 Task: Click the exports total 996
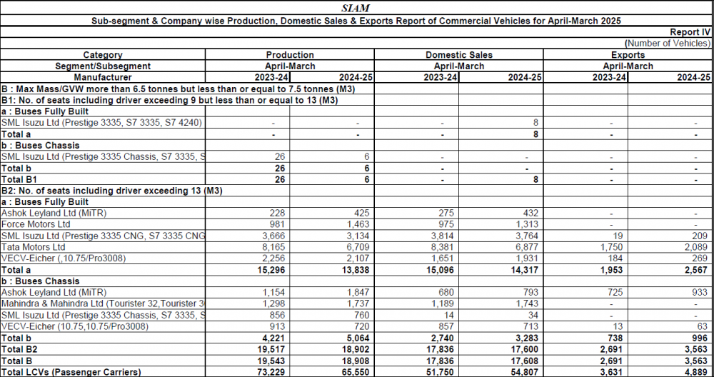(700, 338)
